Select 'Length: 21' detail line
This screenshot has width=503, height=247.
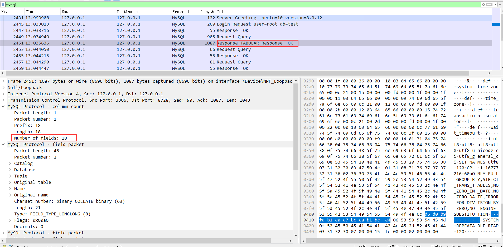pos(27,208)
